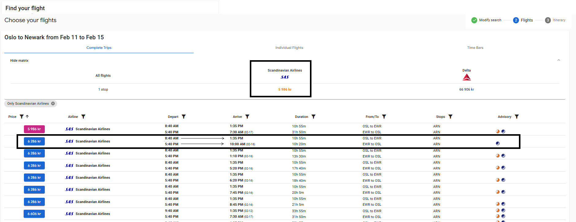Image resolution: width=576 pixels, height=222 pixels.
Task: Switch to the Time Bars tab
Action: 475,48
